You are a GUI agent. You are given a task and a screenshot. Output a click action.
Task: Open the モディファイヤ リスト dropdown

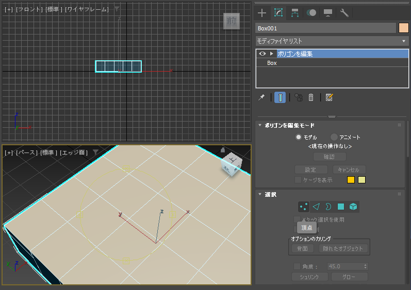point(332,41)
